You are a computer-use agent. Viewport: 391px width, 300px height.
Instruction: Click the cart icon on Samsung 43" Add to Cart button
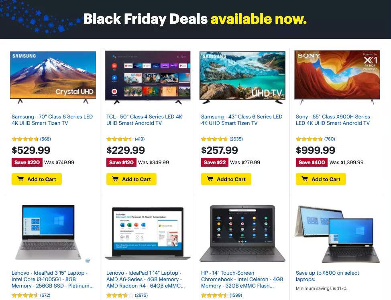coord(211,179)
